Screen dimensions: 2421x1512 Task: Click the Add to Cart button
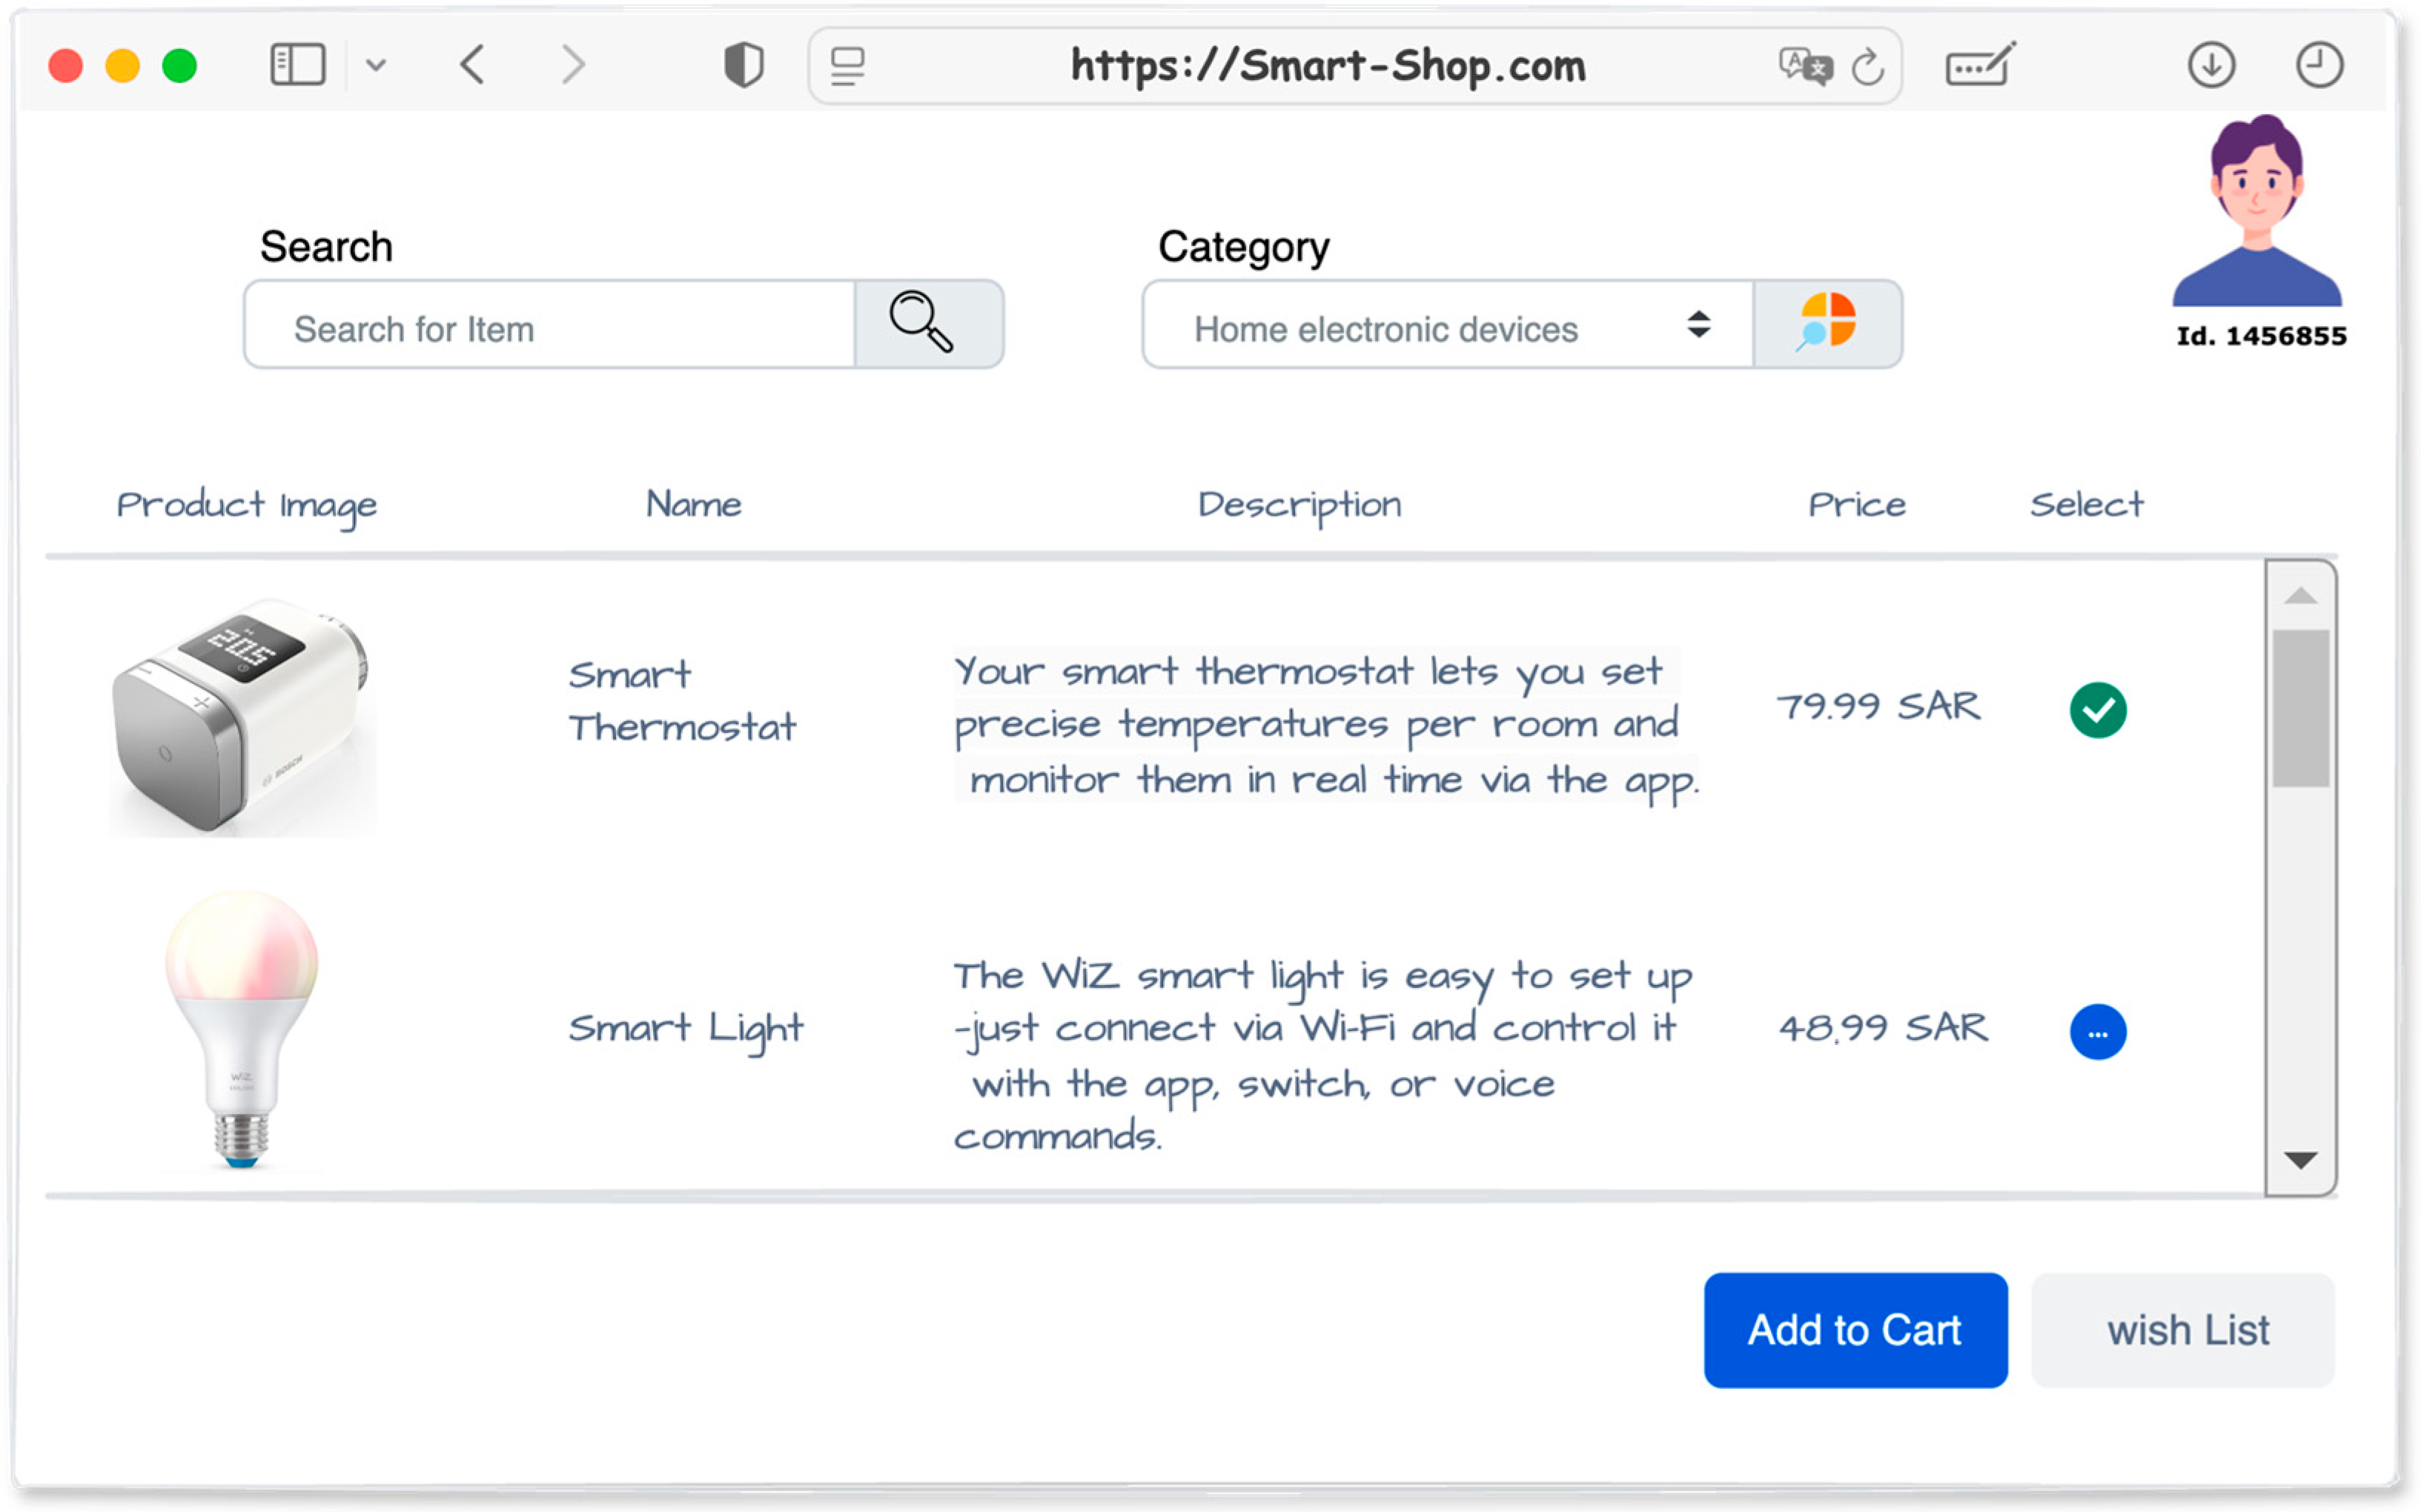[1854, 1329]
